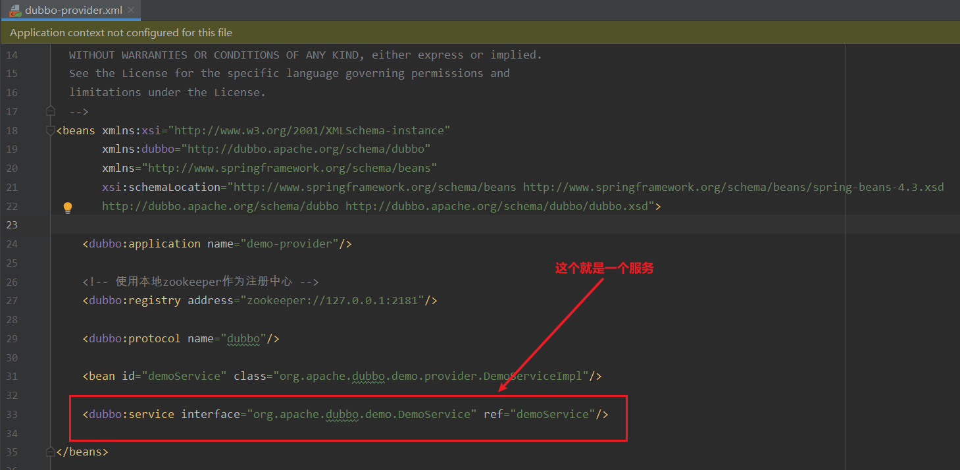This screenshot has width=960, height=470.
Task: Click 'See the License for the specific' line
Action: (x=290, y=73)
